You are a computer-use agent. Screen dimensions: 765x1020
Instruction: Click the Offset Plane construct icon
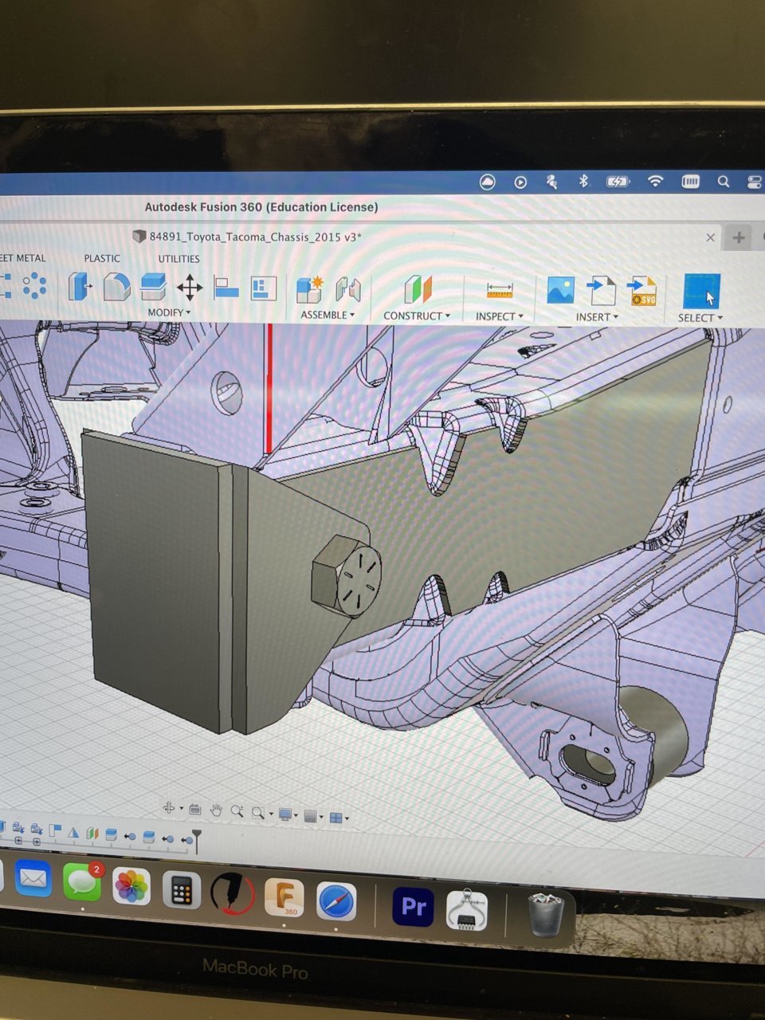pos(418,290)
